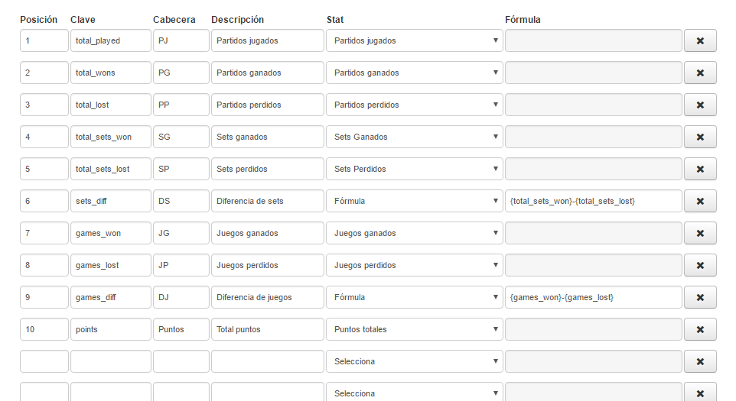Open the Juegos perdidos stat dropdown

point(415,265)
